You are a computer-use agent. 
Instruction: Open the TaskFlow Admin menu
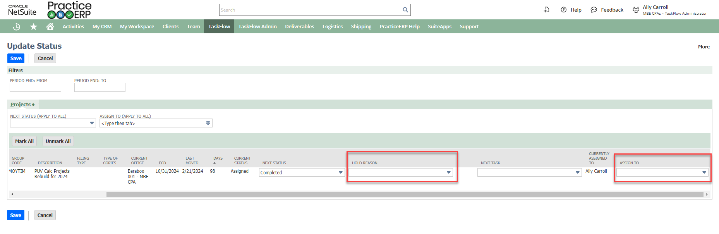[x=257, y=27]
